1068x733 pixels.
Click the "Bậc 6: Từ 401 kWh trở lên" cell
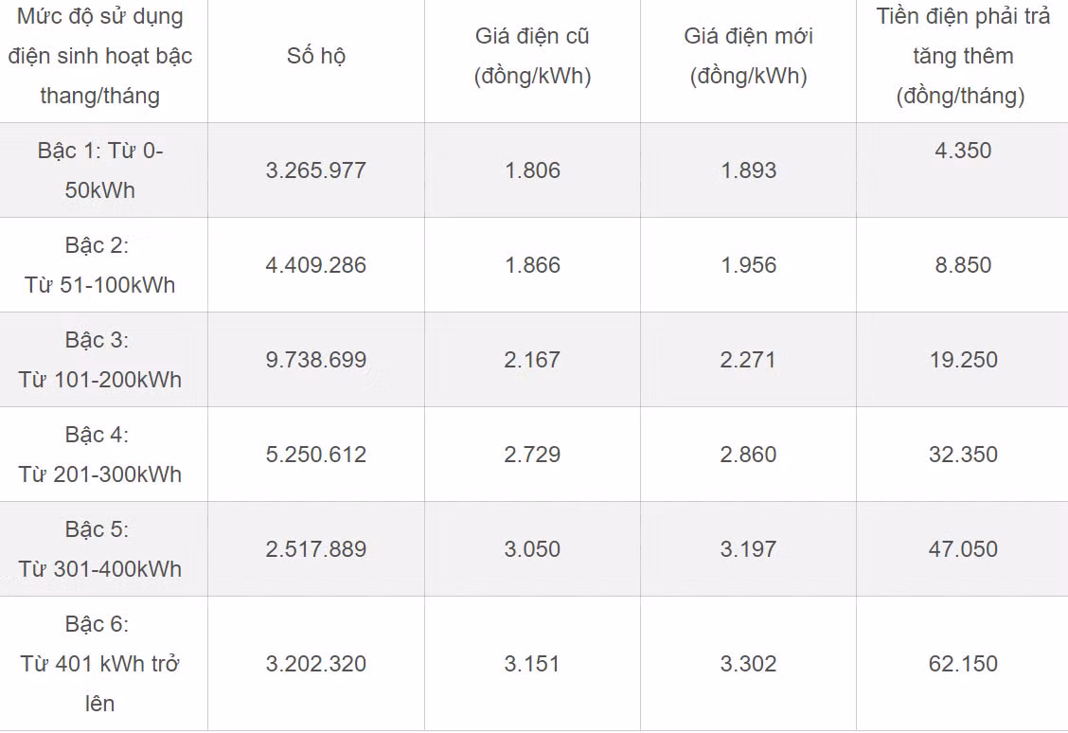click(x=100, y=664)
